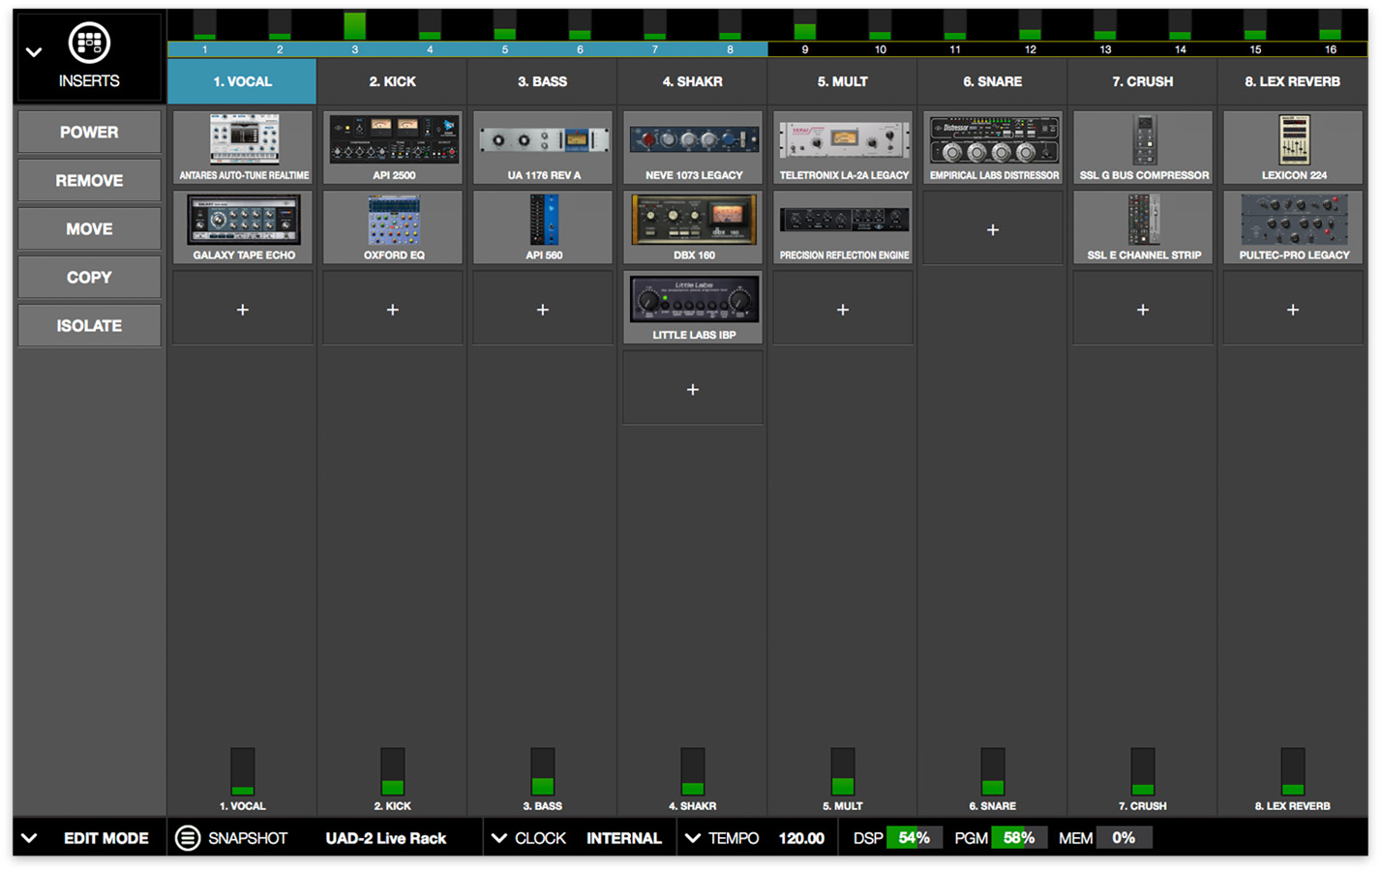Expand the Inserts view dropdown chevron

[x=34, y=52]
